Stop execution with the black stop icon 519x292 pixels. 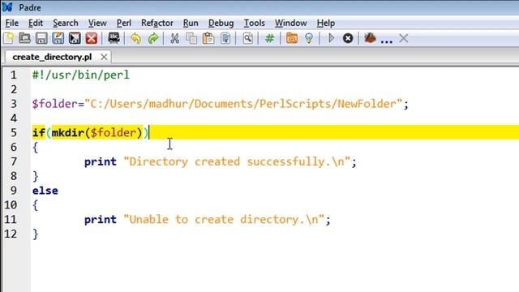click(x=348, y=38)
